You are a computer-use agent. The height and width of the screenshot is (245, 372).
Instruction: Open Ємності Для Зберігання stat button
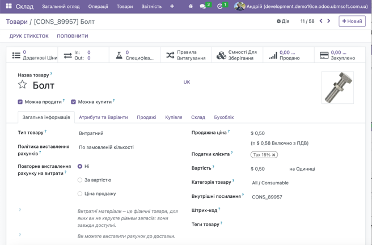coord(237,55)
